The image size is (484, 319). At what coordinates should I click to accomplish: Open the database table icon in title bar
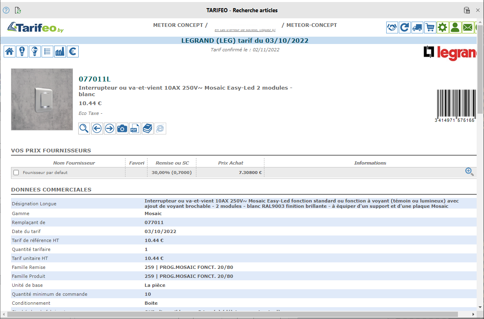pyautogui.click(x=467, y=10)
